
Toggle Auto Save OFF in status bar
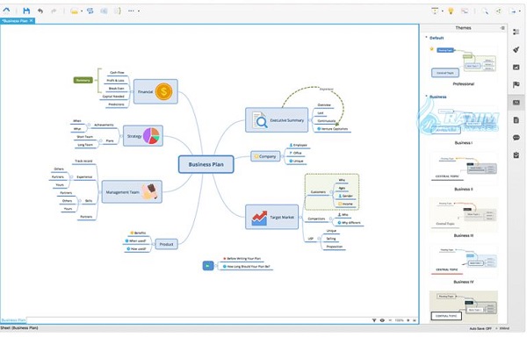coord(480,328)
